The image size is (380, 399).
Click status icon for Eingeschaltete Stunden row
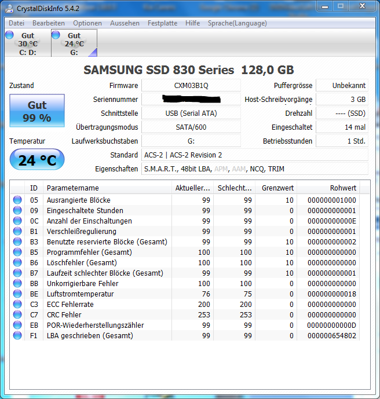[17, 210]
